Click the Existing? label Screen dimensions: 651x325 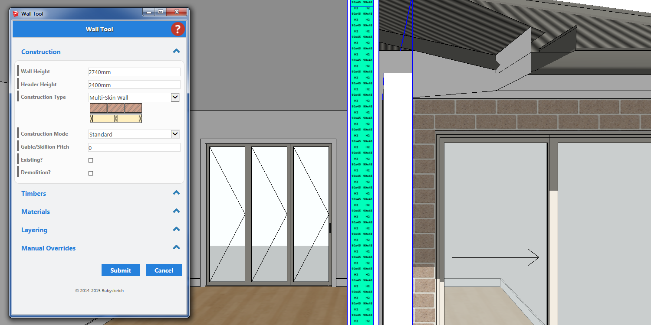coord(32,160)
